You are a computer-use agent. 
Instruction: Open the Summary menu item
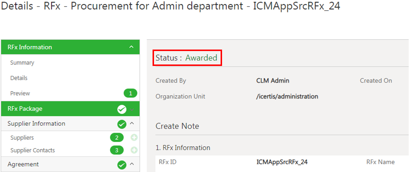(22, 63)
